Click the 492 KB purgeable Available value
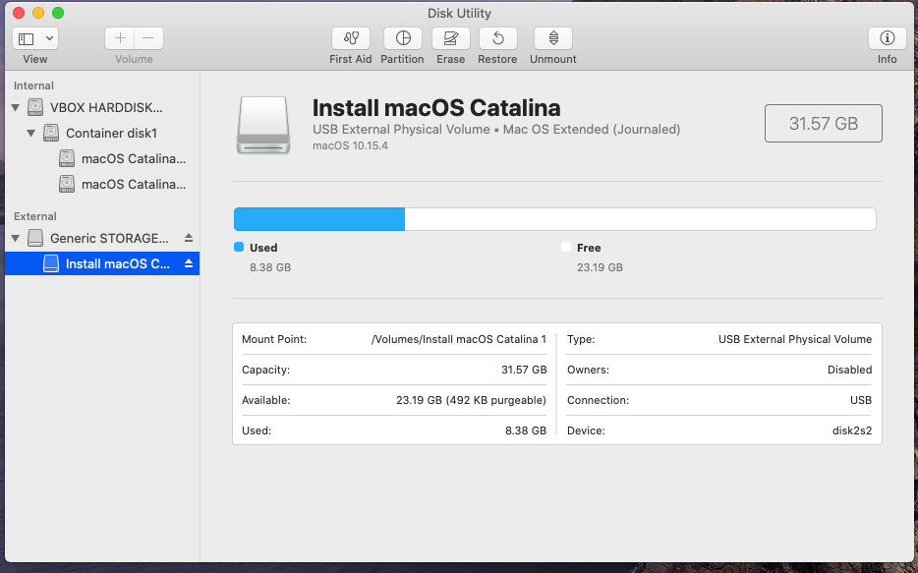 tap(472, 400)
